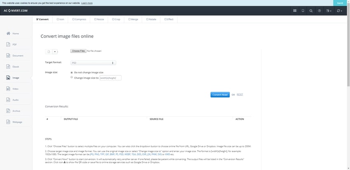Click the help question mark icon
This screenshot has height=170, width=350.
[x=320, y=11]
